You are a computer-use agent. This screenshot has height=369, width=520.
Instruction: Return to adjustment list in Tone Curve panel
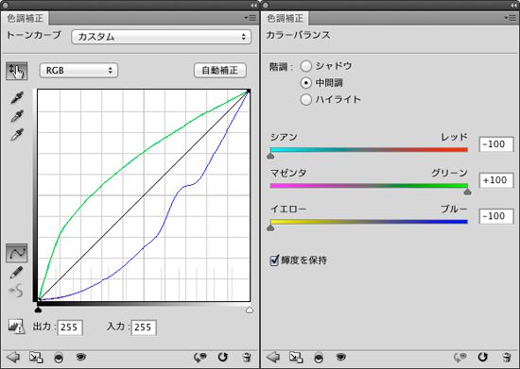pyautogui.click(x=13, y=357)
